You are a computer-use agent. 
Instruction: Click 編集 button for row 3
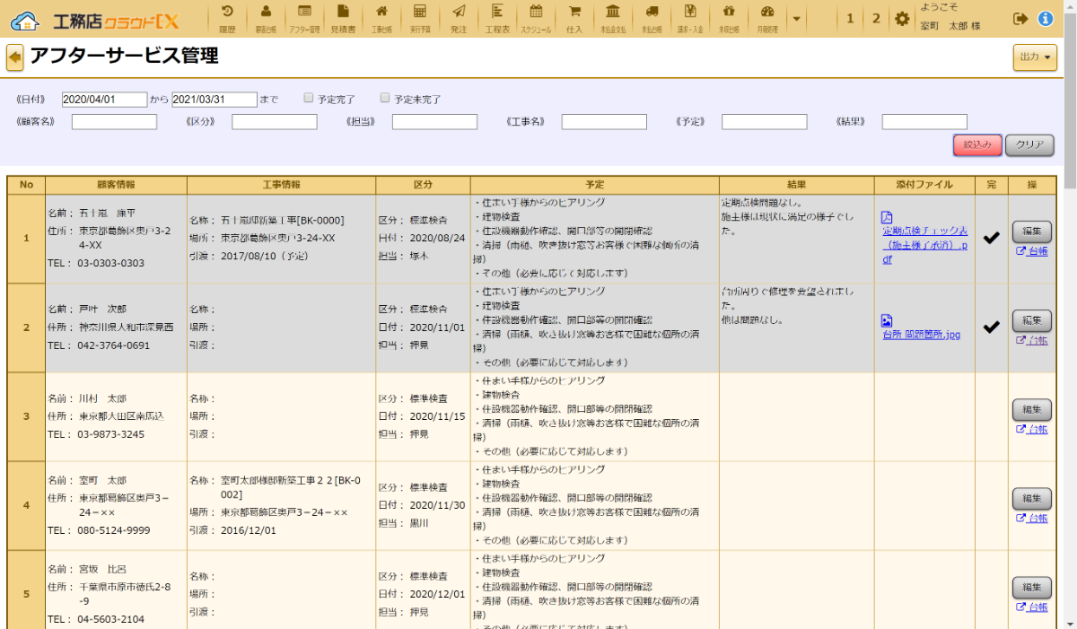click(1031, 410)
